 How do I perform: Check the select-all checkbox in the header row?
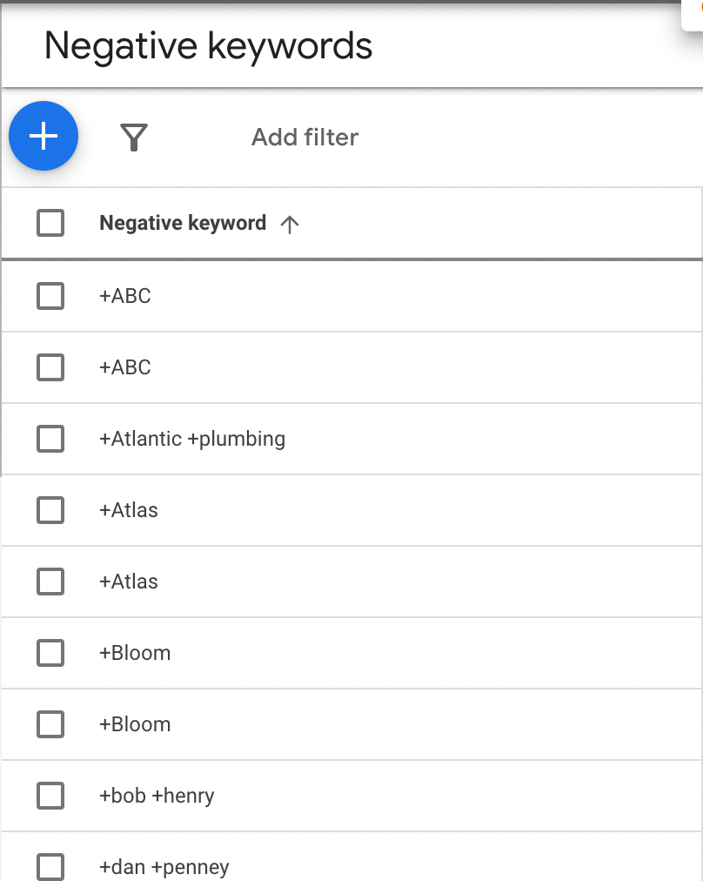click(x=50, y=223)
